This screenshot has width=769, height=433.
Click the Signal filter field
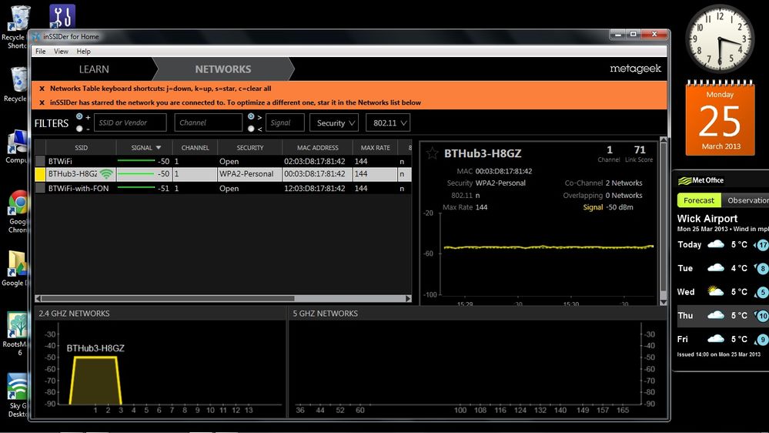pos(285,123)
